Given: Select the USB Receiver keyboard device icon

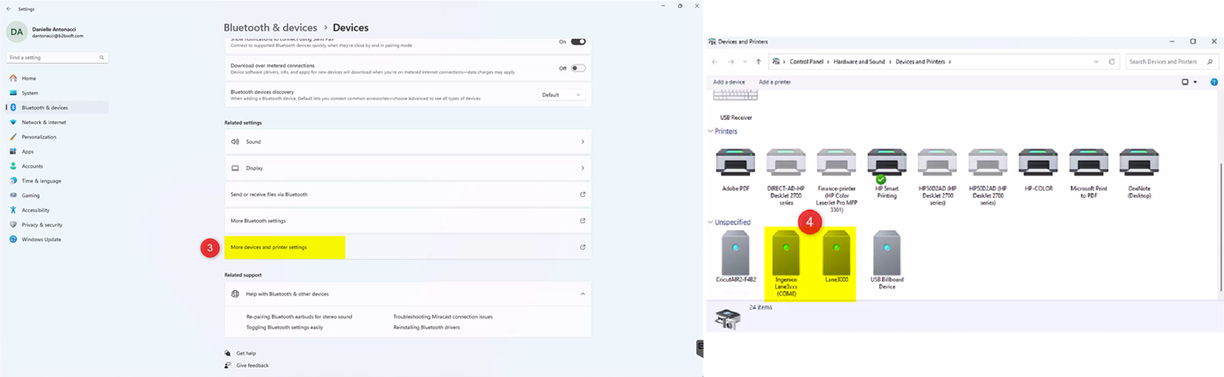Looking at the screenshot, I should [x=735, y=96].
